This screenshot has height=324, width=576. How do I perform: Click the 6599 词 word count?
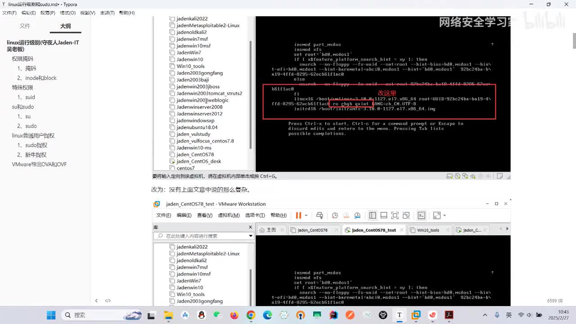click(555, 301)
